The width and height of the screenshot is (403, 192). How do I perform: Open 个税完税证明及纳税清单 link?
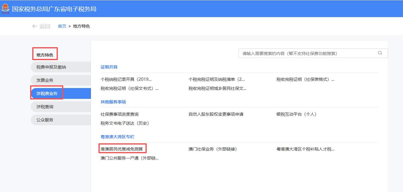click(x=217, y=80)
